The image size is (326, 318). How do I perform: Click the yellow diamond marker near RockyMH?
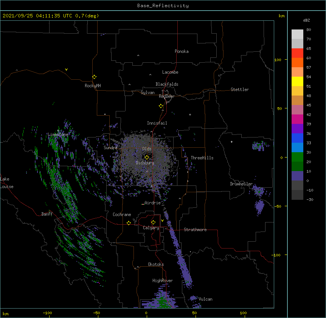pos(94,77)
